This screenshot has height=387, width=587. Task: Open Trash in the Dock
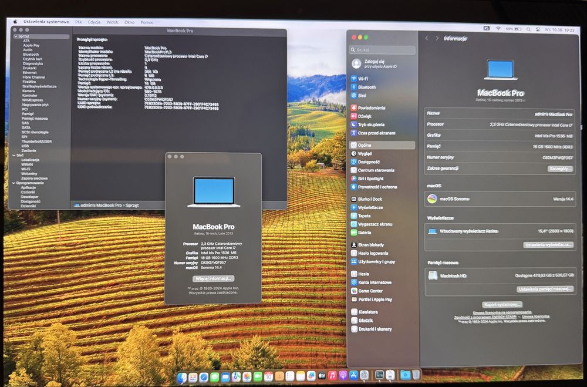pos(416,375)
